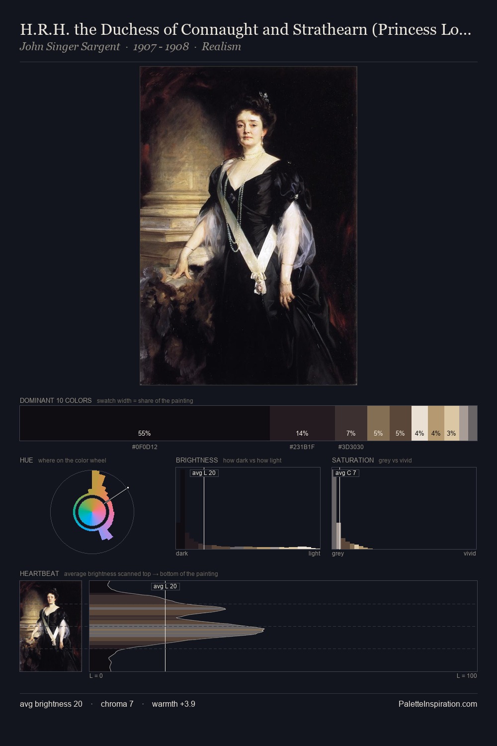Click the light grey unlabeled swatch

464,423
